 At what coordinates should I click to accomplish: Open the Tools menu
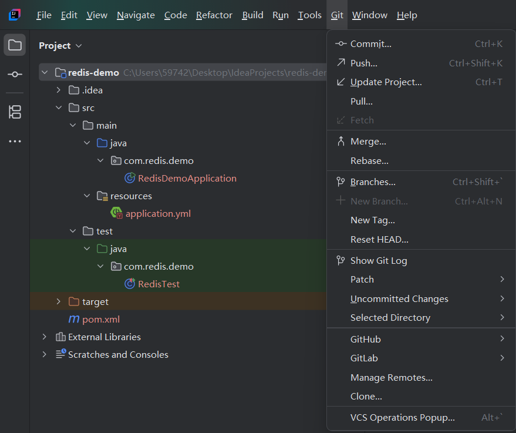(x=310, y=15)
